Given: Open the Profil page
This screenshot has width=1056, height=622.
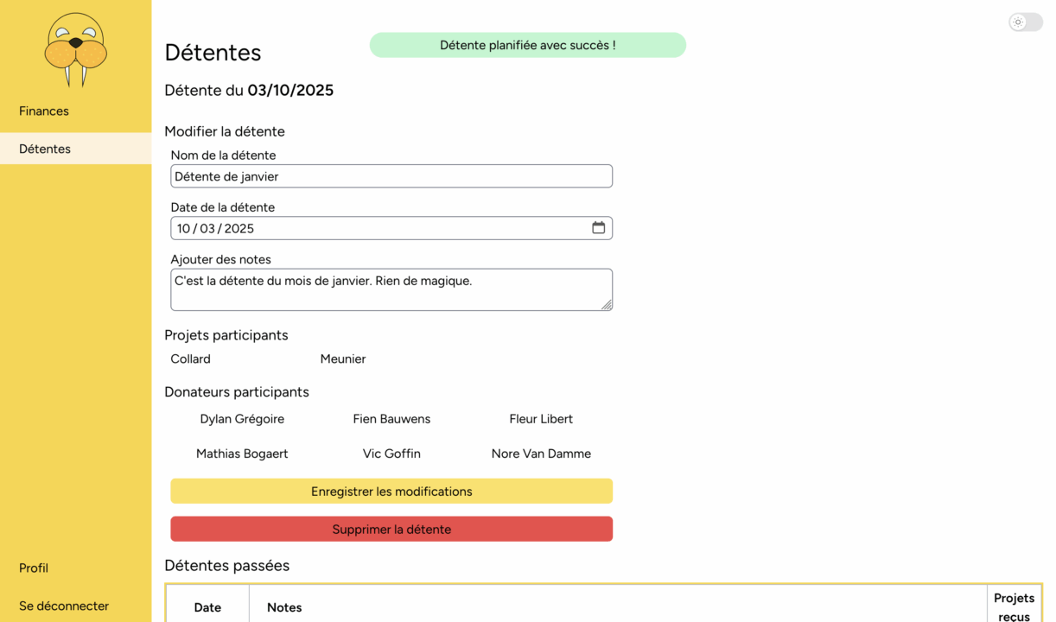Looking at the screenshot, I should tap(34, 568).
